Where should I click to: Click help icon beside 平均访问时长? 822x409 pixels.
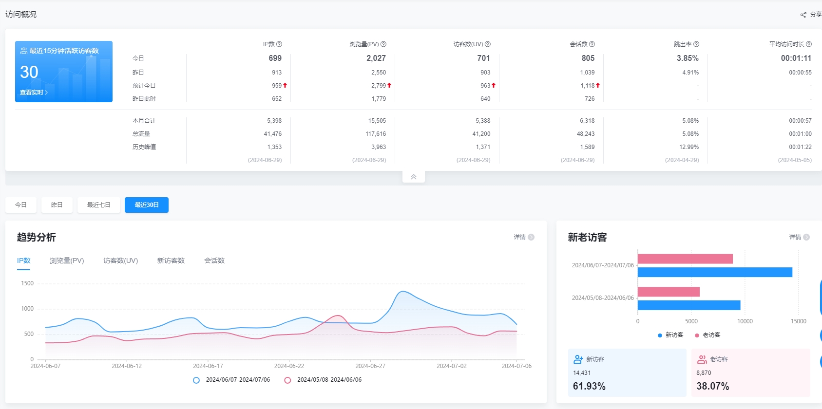tap(809, 44)
